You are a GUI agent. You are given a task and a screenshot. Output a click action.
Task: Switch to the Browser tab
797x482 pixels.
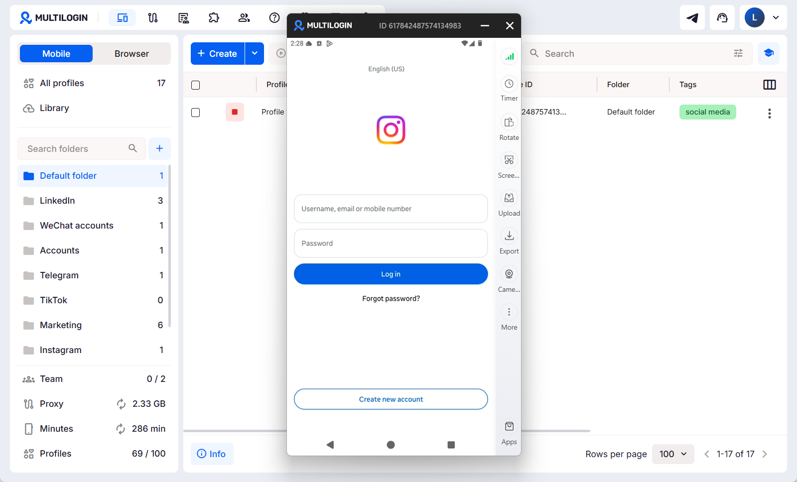pos(132,54)
